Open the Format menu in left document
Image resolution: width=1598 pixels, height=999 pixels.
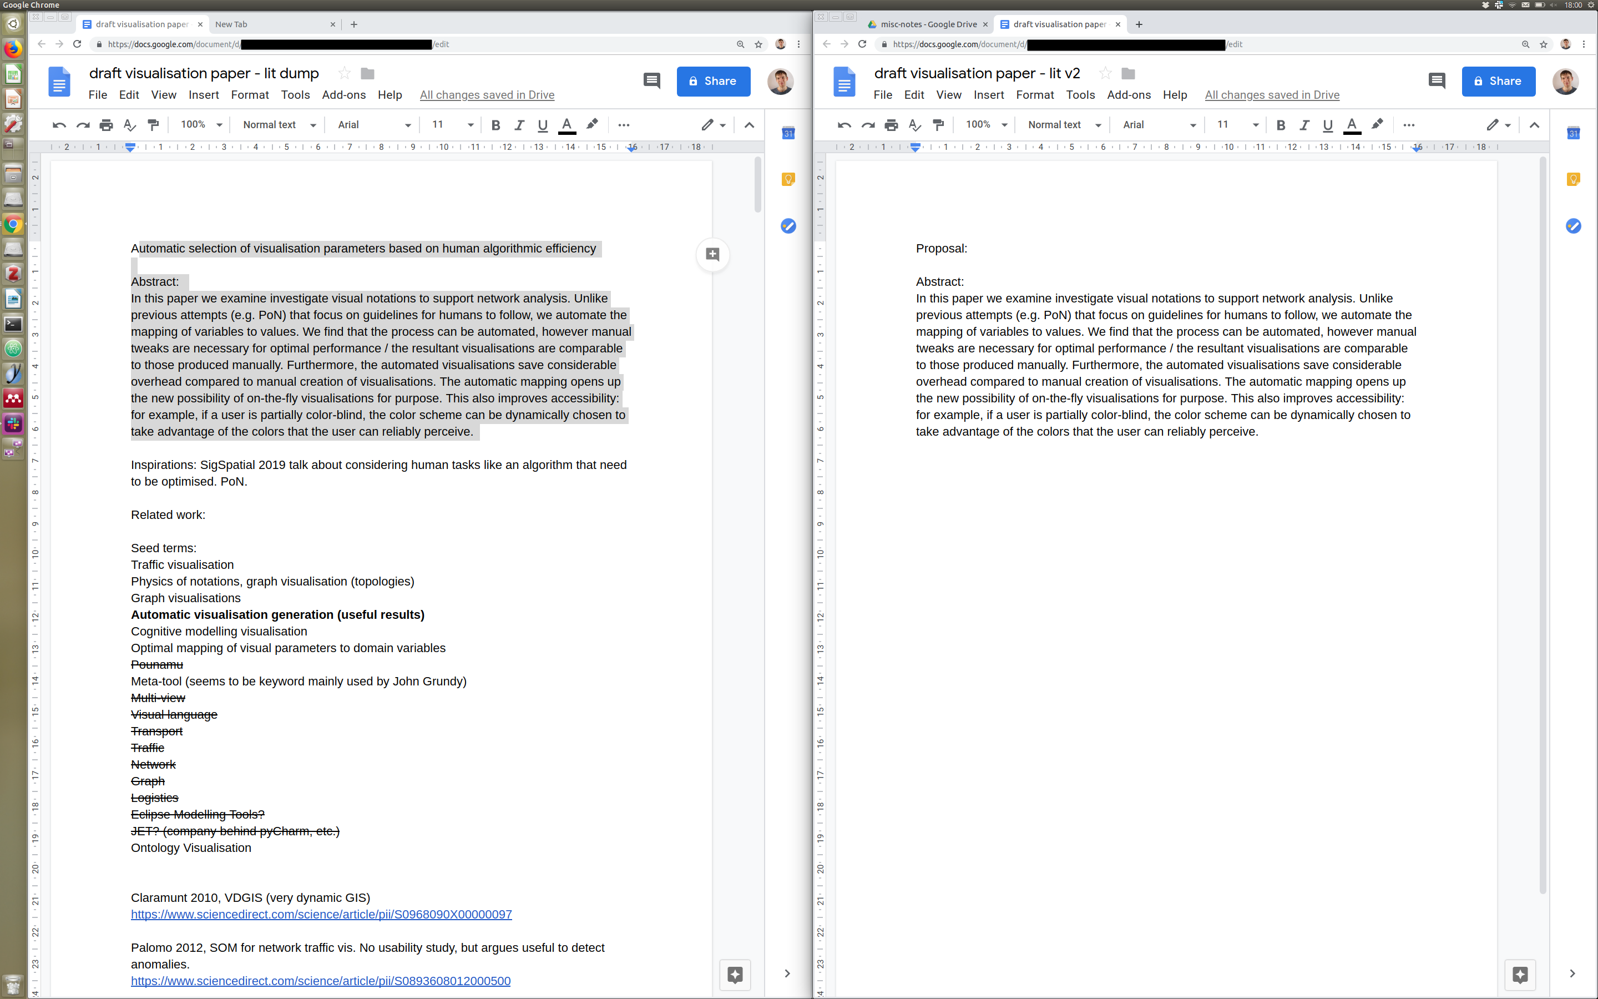click(x=250, y=95)
